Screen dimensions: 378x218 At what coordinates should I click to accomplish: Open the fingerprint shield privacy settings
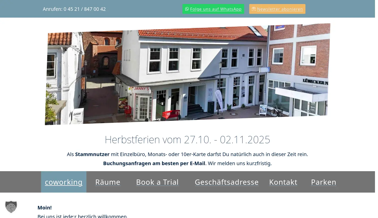coord(11,207)
